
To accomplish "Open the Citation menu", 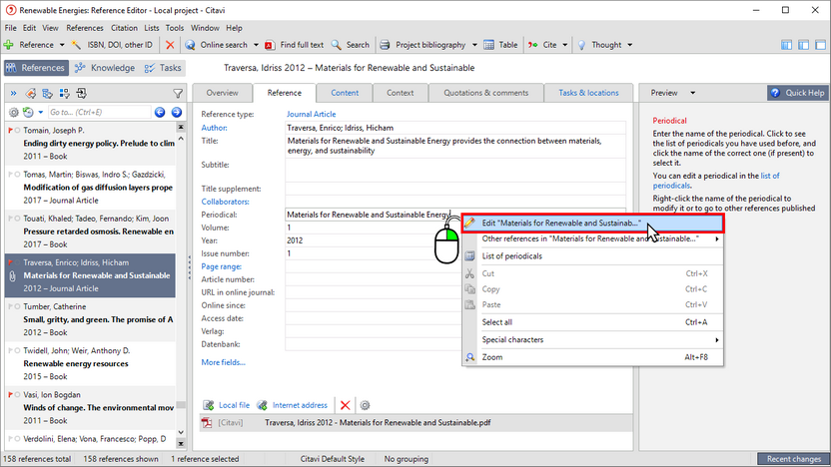I will 124,28.
